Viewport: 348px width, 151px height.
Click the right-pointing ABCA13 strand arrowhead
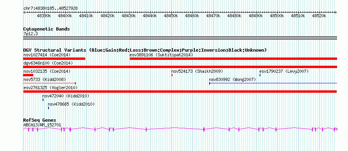point(336,129)
